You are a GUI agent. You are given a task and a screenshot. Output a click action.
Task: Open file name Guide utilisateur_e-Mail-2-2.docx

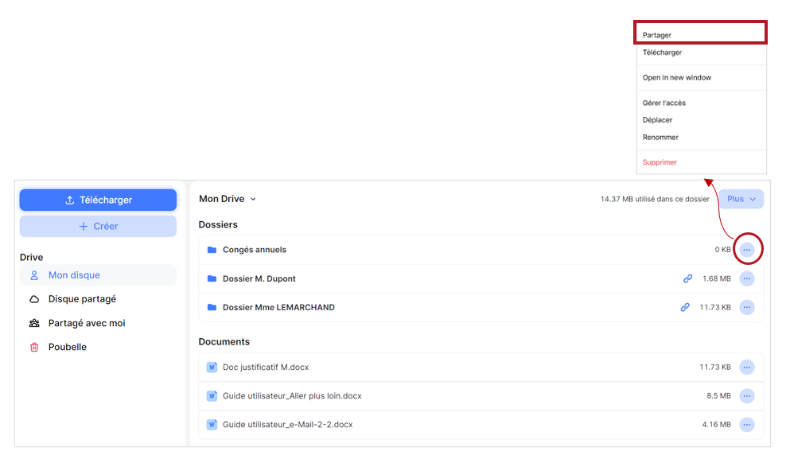click(x=288, y=425)
